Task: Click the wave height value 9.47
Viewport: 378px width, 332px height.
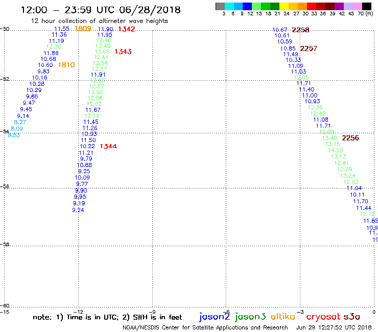Action: 29,103
